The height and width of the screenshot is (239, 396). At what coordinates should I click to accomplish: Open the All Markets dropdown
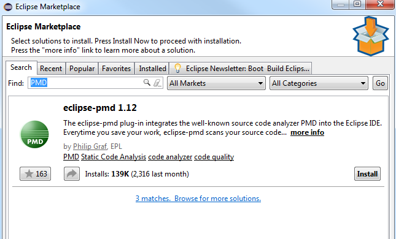tap(217, 83)
